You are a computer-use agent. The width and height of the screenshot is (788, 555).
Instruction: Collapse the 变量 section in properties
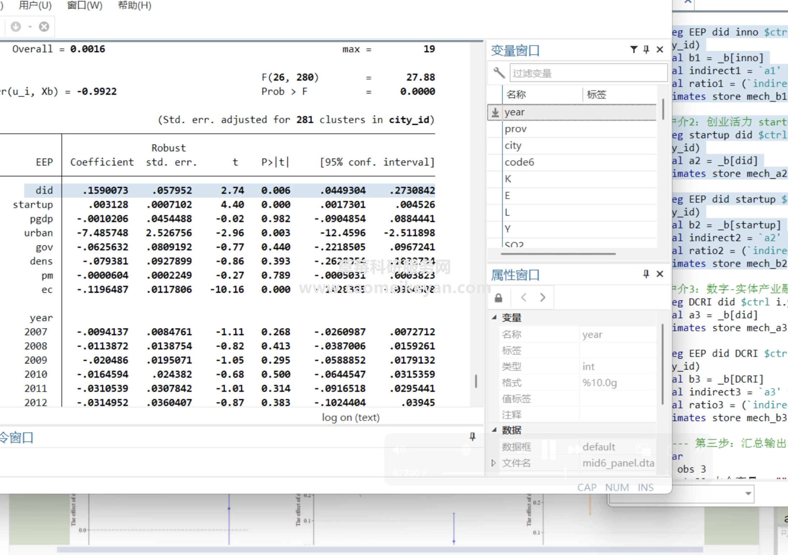point(494,317)
